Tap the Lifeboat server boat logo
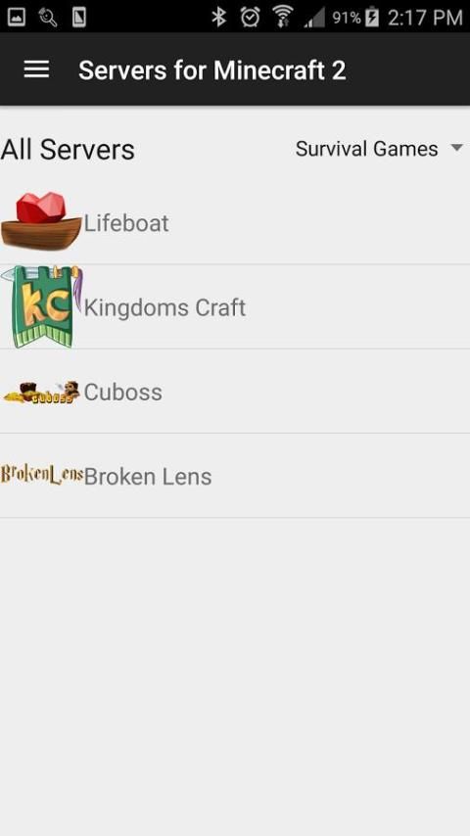The height and width of the screenshot is (836, 470). click(x=41, y=222)
